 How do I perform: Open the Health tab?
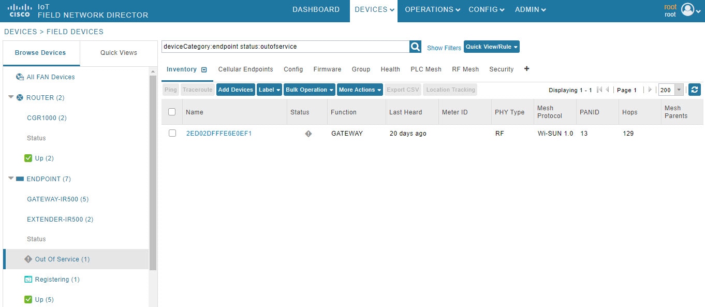click(390, 69)
